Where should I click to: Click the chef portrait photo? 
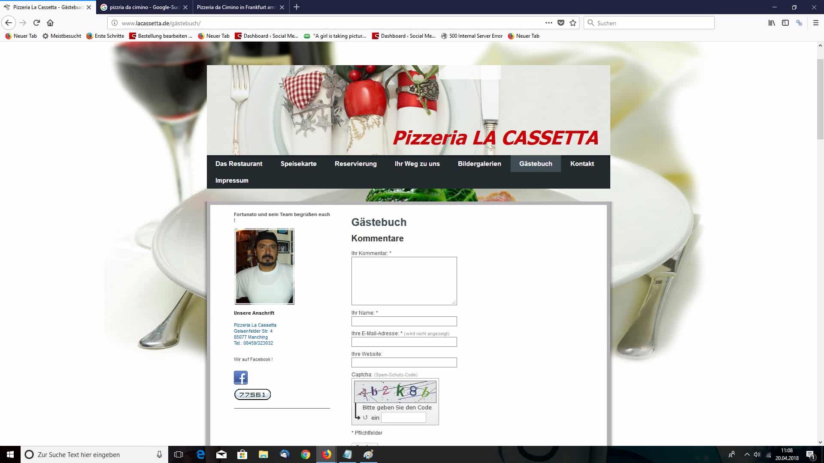pos(264,266)
